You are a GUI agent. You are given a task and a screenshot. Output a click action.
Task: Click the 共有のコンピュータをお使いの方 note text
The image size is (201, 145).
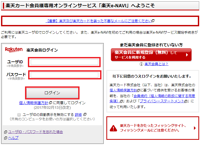click(52, 119)
